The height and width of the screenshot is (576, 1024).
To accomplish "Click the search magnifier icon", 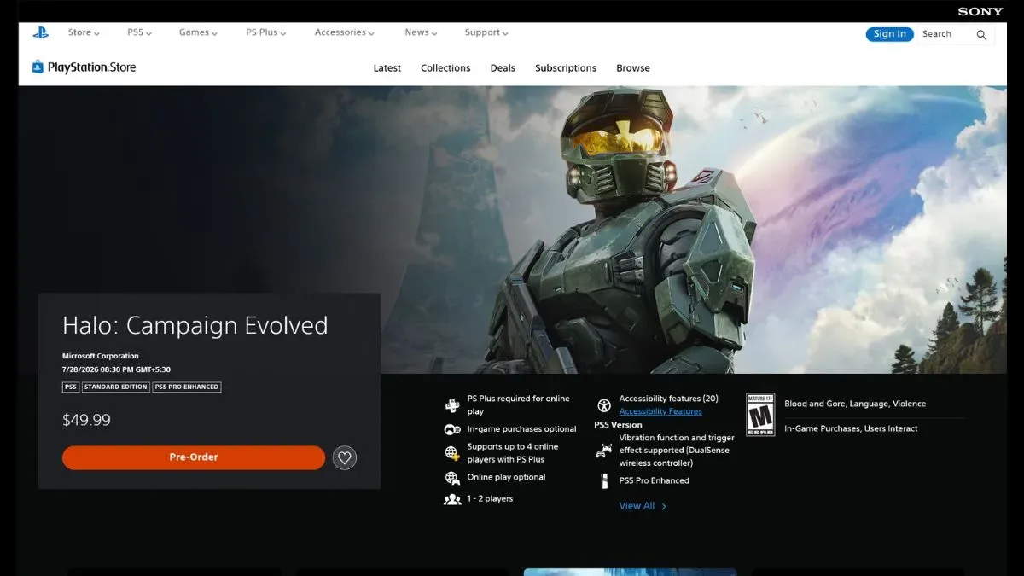I will (981, 35).
